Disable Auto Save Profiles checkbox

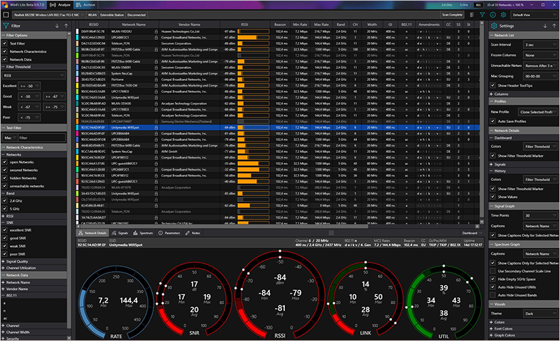(491, 121)
